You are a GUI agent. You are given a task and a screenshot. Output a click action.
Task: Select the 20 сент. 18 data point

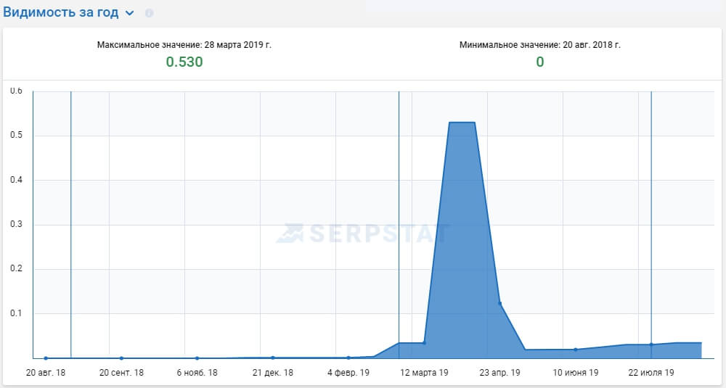pos(121,358)
